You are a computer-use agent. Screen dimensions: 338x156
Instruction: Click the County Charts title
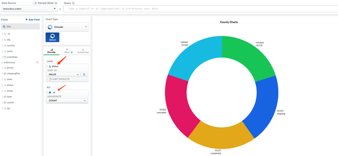[229, 22]
